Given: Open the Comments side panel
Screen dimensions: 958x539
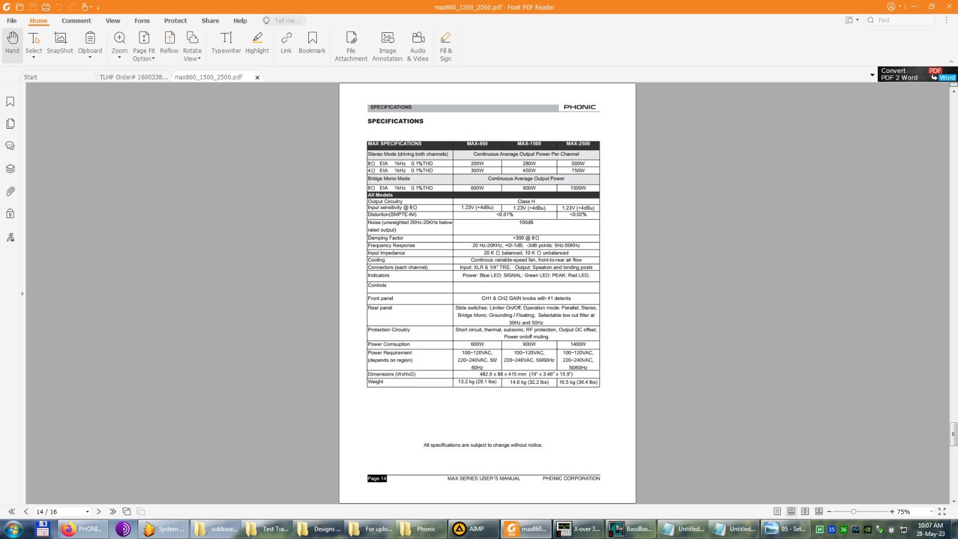Looking at the screenshot, I should (x=10, y=146).
